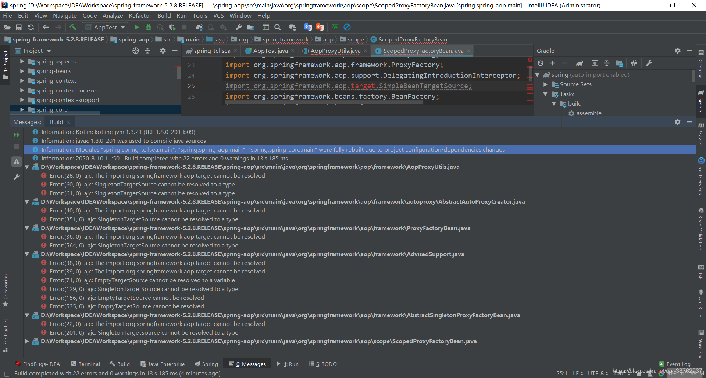The width and height of the screenshot is (706, 378).
Task: Collapse all nodes in Gradle panel
Action: click(x=607, y=63)
